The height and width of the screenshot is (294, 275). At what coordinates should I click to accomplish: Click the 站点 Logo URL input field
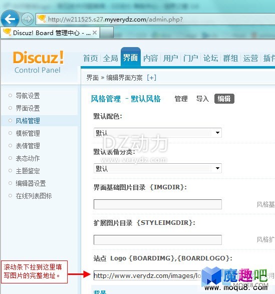tap(147, 275)
